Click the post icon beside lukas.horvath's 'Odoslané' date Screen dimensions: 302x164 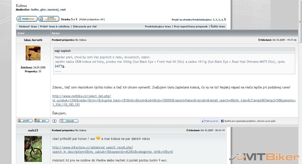259,40
